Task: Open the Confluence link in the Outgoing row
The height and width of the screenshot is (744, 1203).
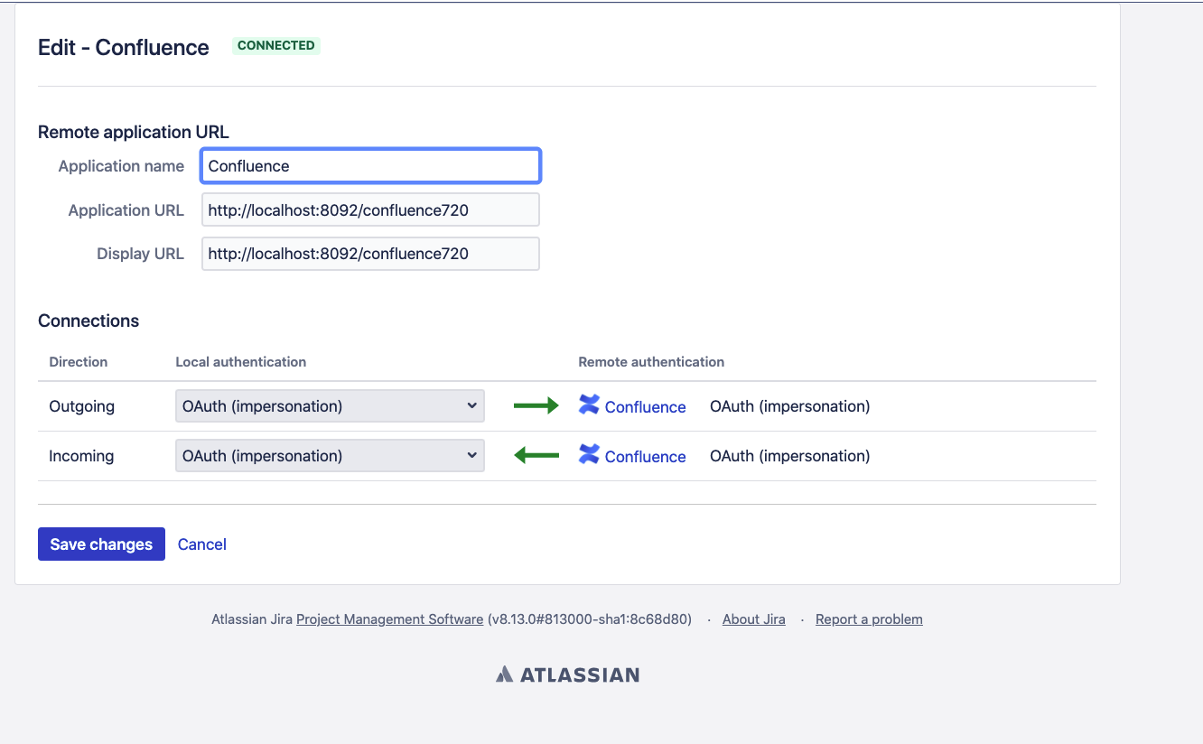Action: [x=645, y=407]
